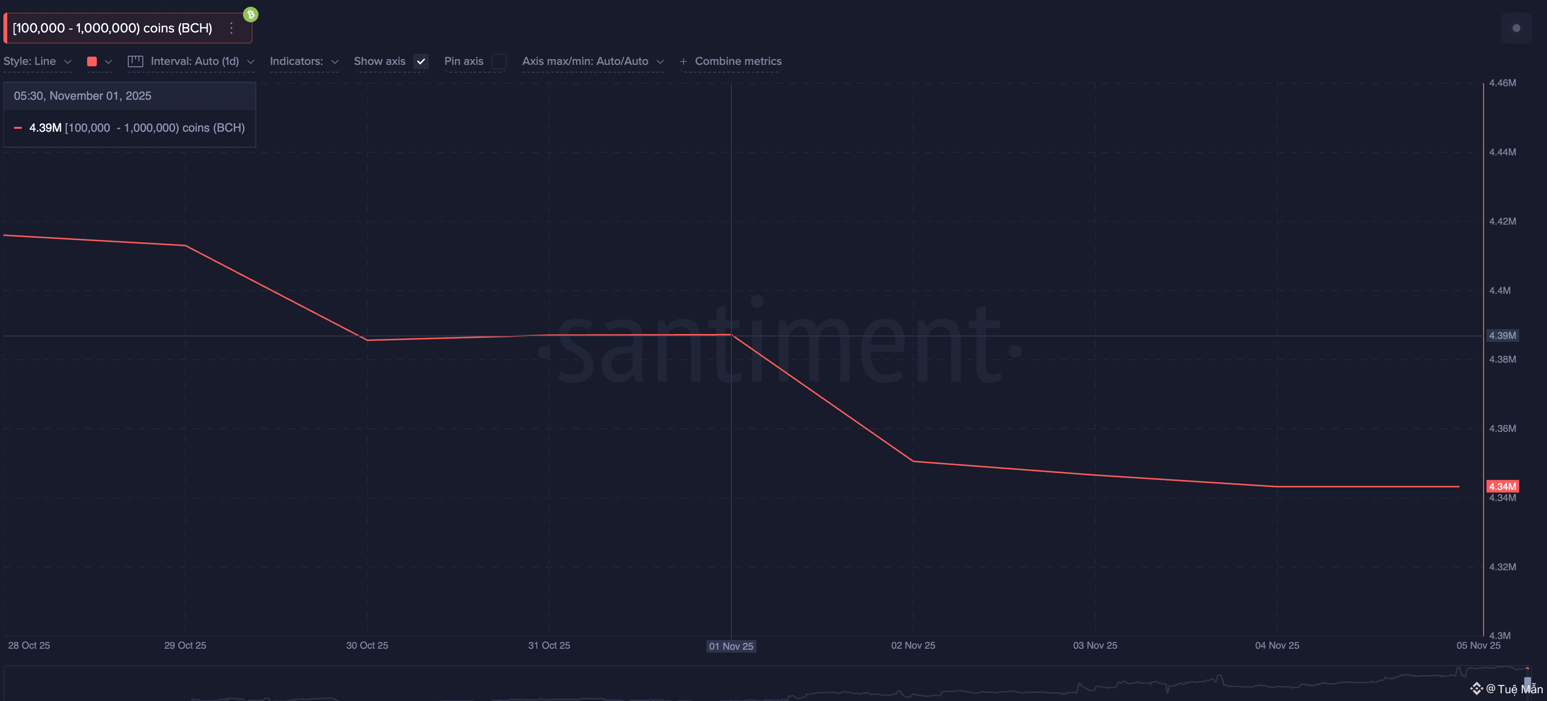
Task: Select the [100,000 - 1,000,000) coins (BCH) metric tab
Action: pyautogui.click(x=112, y=28)
